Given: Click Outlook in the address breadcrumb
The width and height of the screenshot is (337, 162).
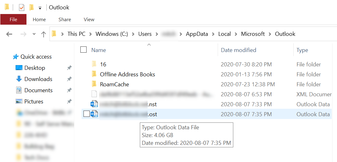Looking at the screenshot, I should pos(285,34).
